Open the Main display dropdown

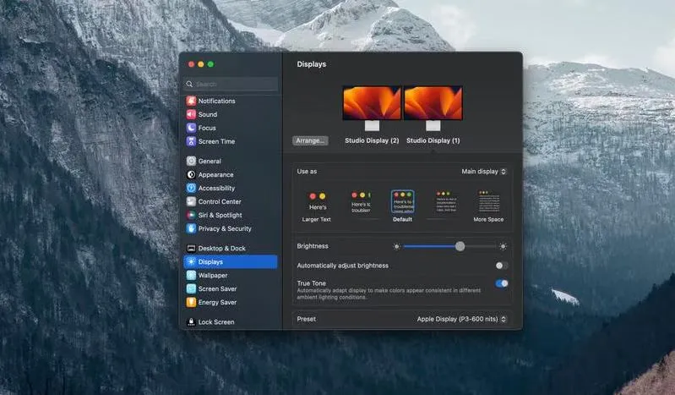(484, 171)
